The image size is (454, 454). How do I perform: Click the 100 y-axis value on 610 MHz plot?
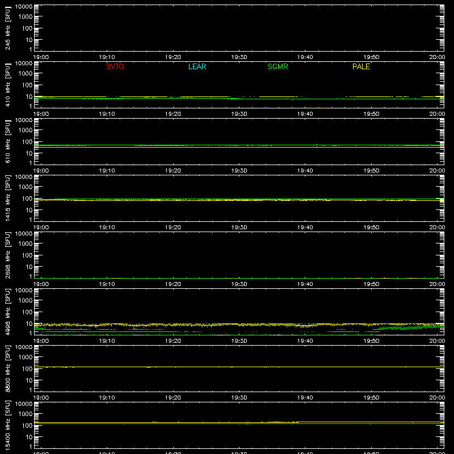(x=27, y=142)
